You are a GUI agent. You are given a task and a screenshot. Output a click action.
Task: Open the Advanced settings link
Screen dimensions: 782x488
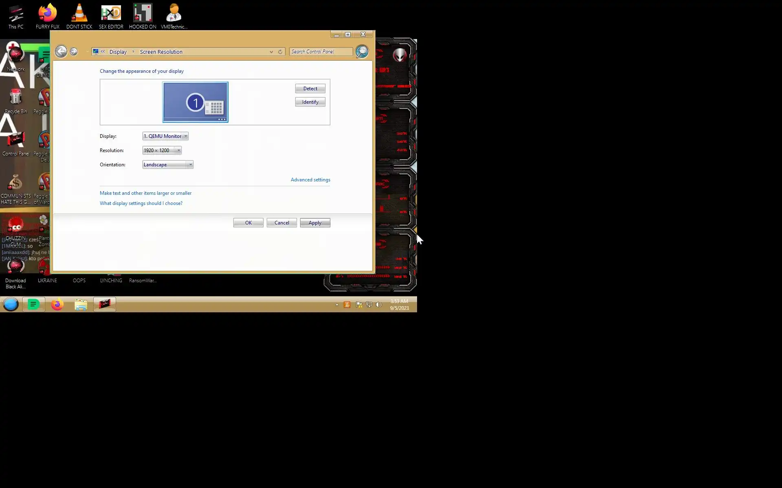pos(310,180)
